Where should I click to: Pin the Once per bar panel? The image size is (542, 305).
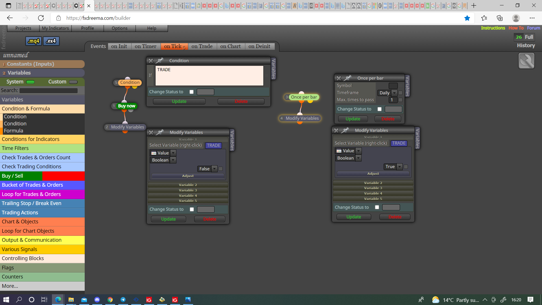coord(348,78)
